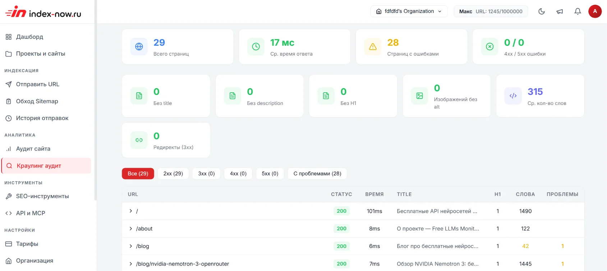Click the magnifier icon for Краулинг аудит
The height and width of the screenshot is (271, 607).
point(9,166)
